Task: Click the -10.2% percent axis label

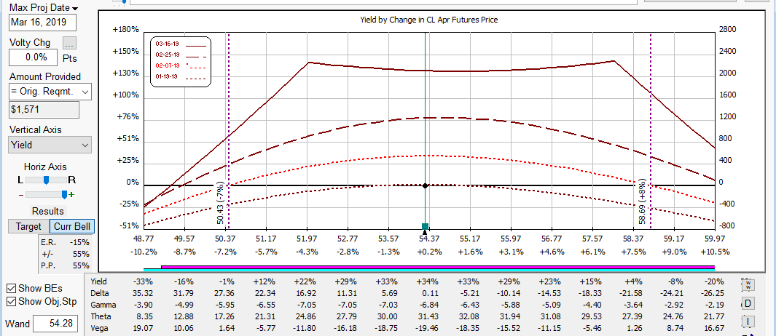Action: (144, 251)
